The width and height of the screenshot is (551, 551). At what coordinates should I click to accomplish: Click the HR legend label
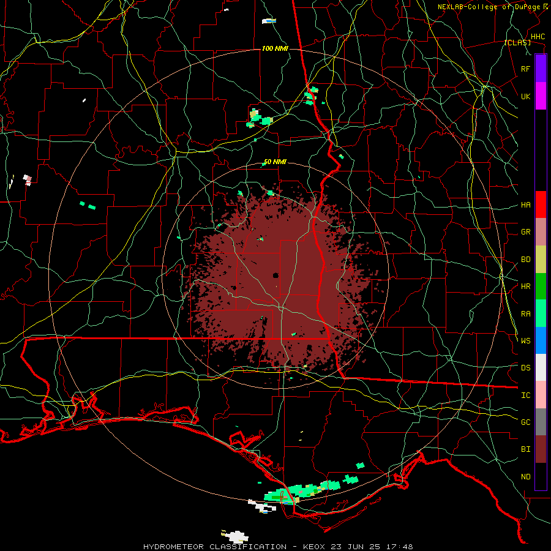(x=525, y=287)
